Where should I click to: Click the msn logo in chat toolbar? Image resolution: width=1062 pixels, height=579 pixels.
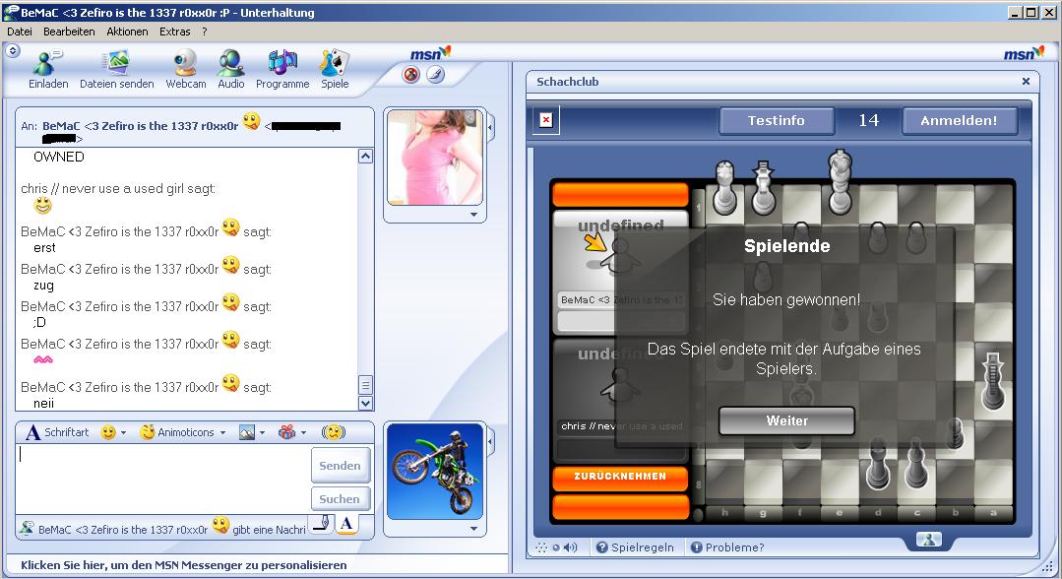[x=429, y=53]
